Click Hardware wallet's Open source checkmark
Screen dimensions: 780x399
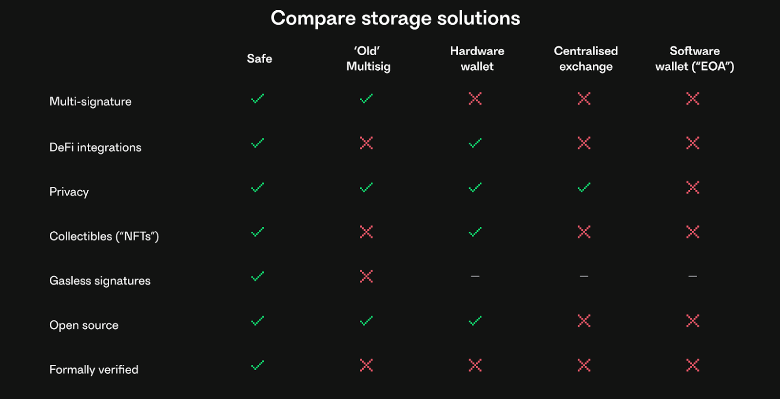(475, 321)
